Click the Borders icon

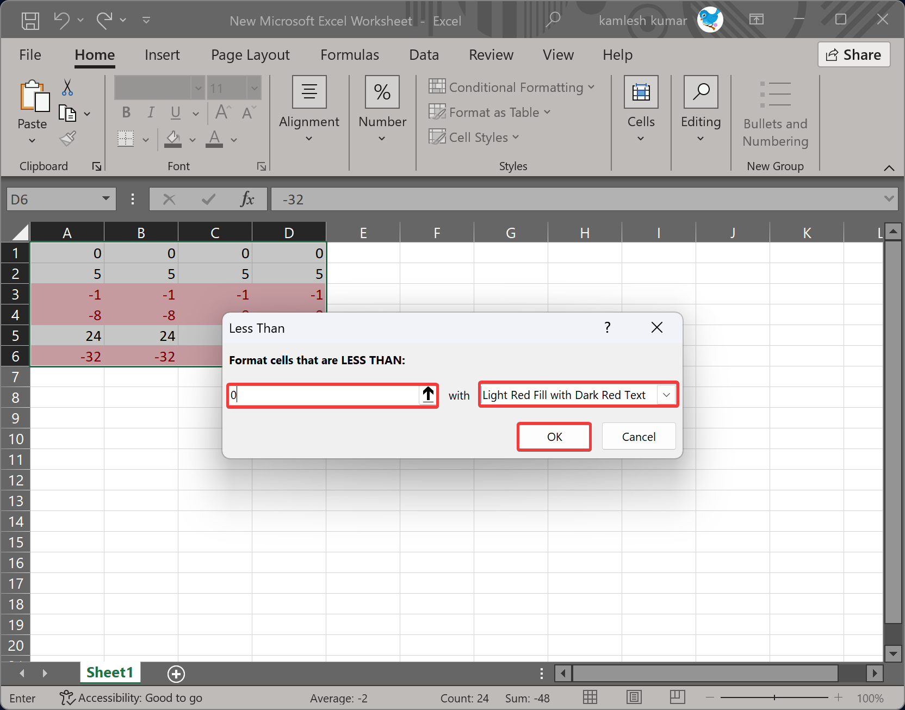pyautogui.click(x=126, y=139)
